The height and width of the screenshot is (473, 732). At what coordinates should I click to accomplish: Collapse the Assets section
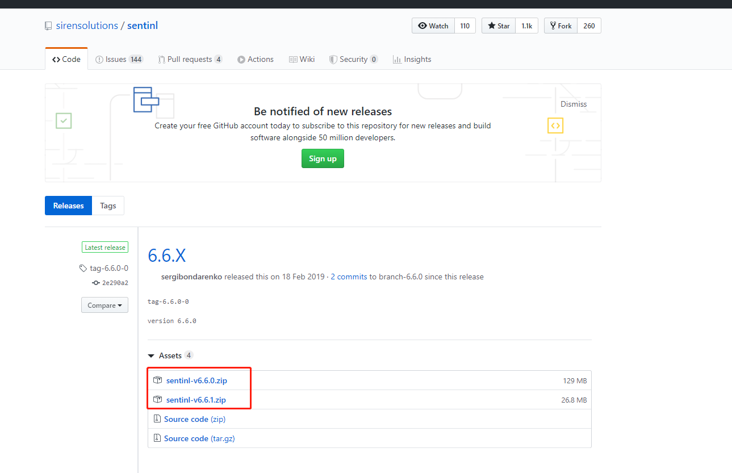point(170,355)
